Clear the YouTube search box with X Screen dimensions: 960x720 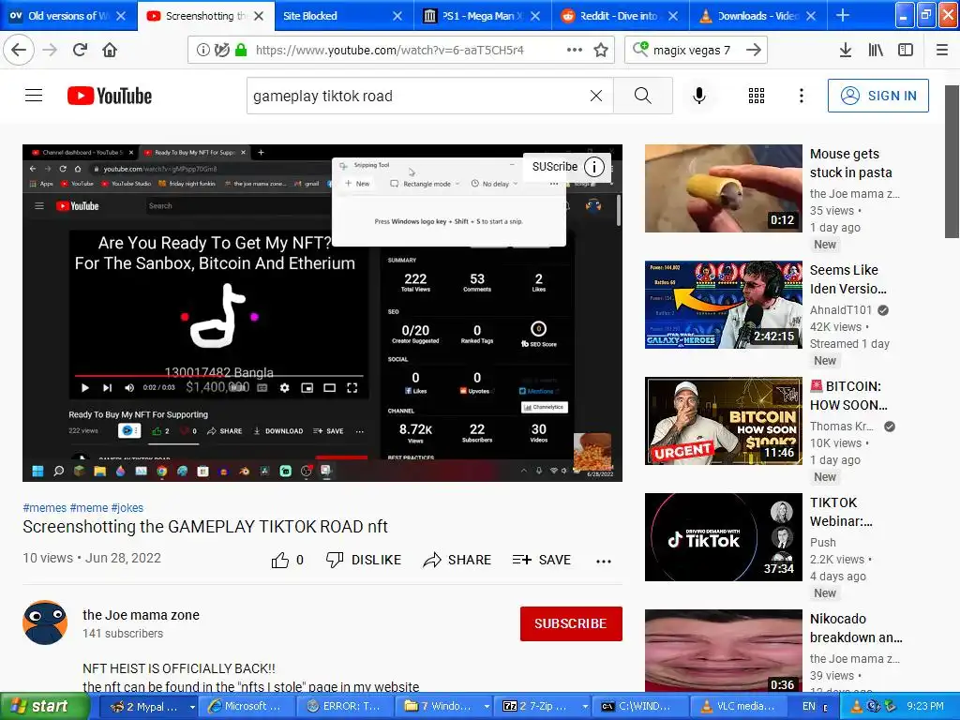coord(595,96)
